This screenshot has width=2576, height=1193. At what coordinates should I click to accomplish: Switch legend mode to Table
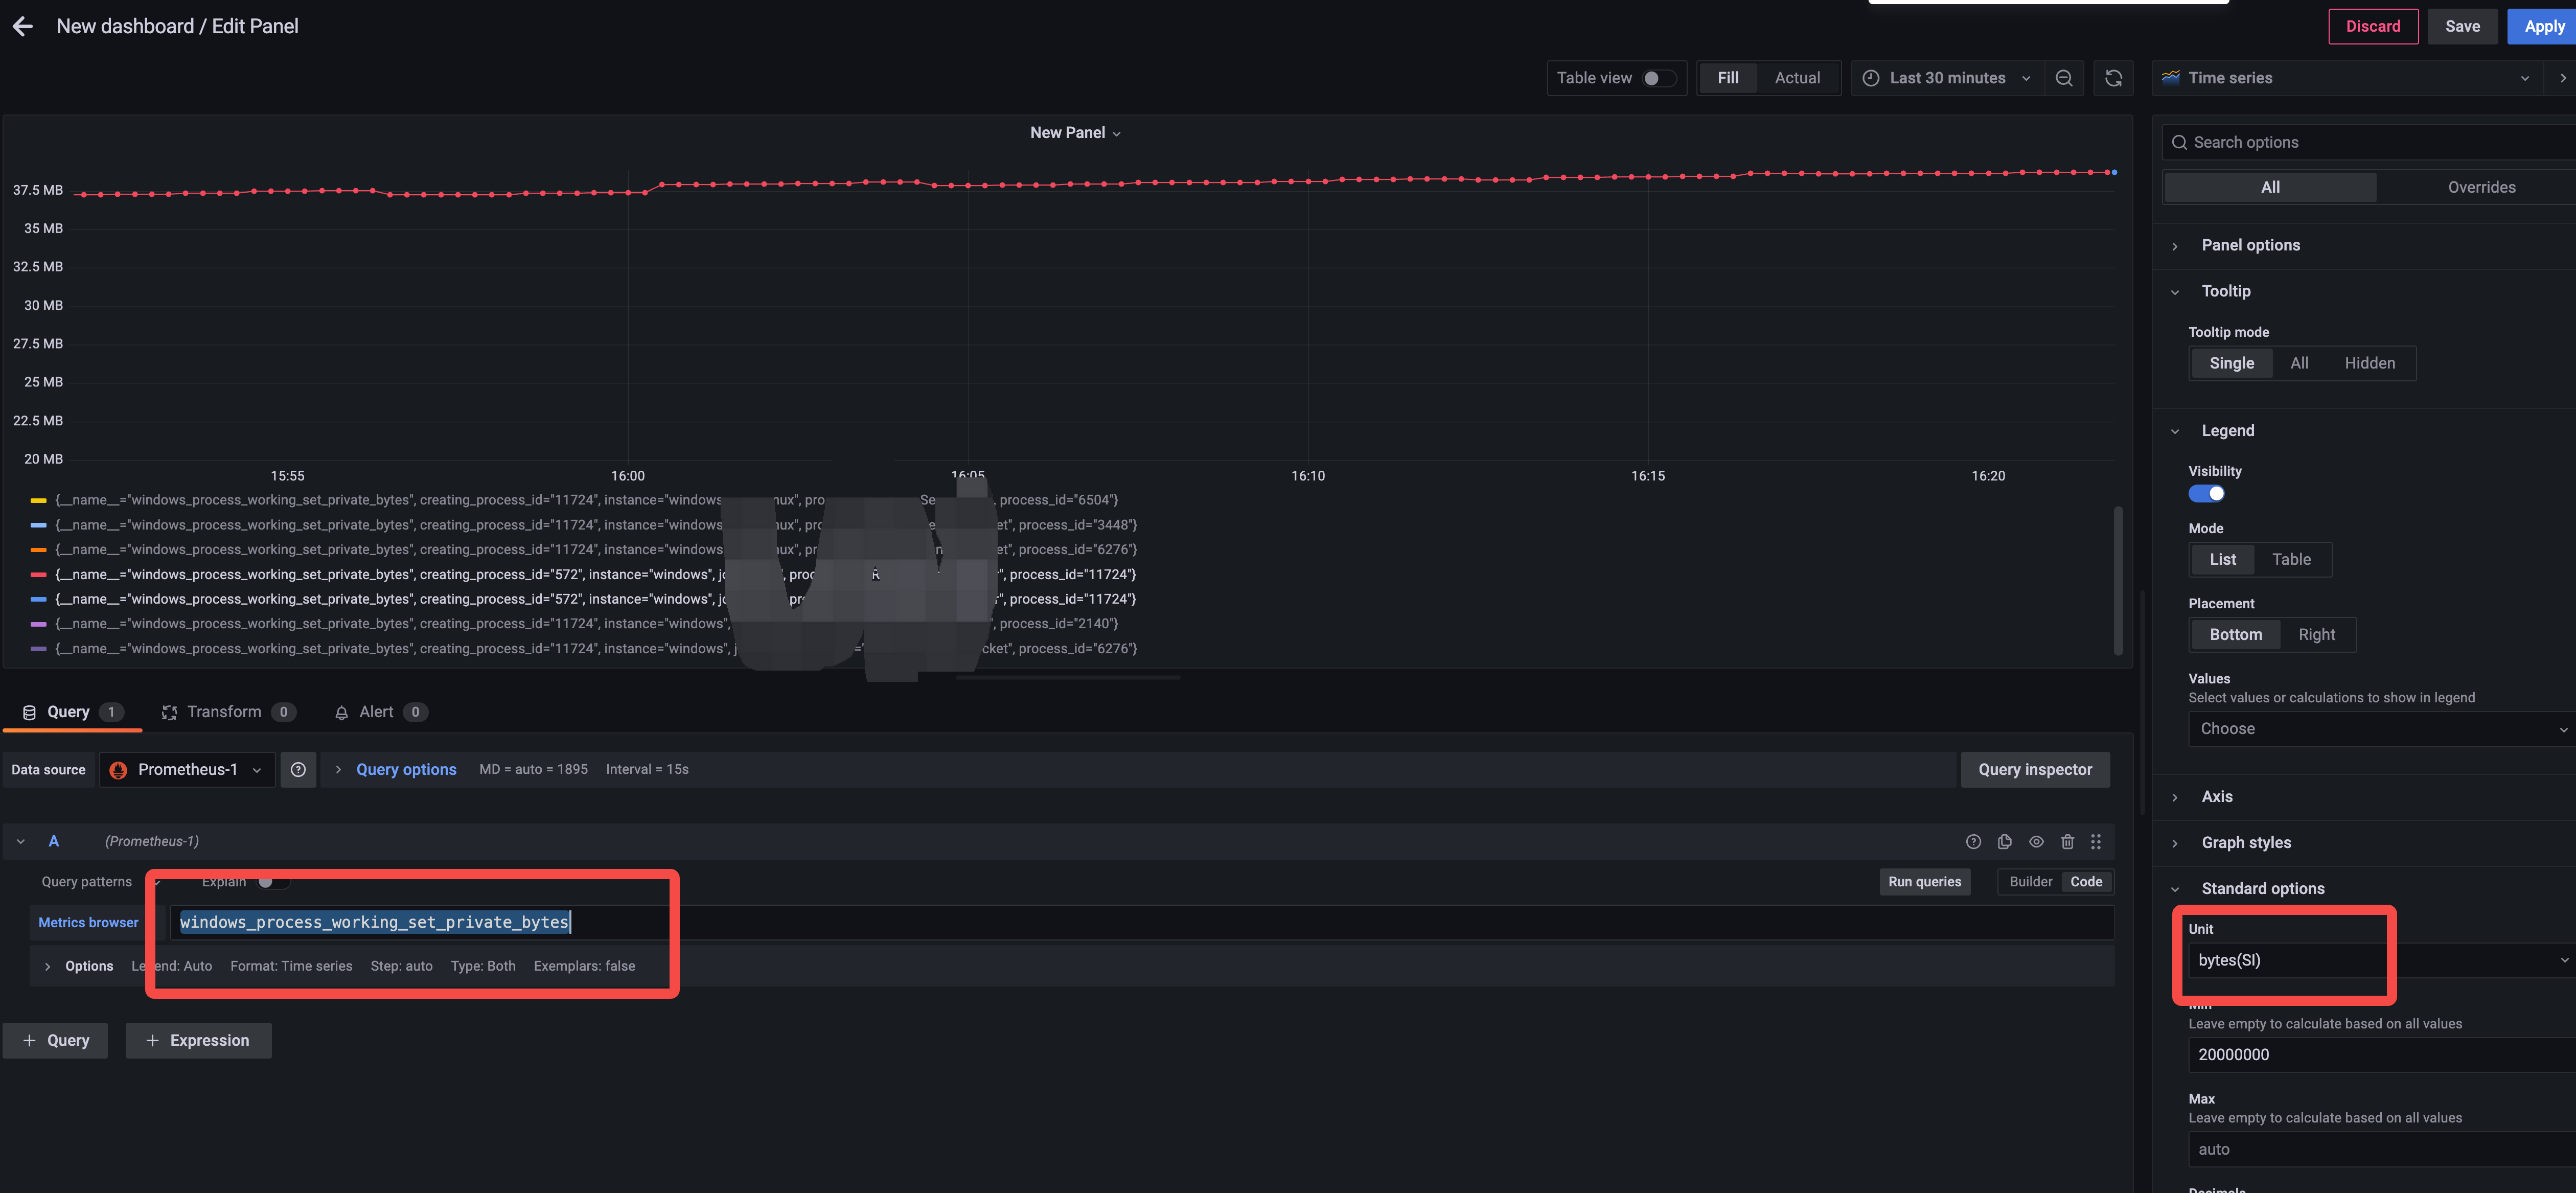click(x=2291, y=559)
